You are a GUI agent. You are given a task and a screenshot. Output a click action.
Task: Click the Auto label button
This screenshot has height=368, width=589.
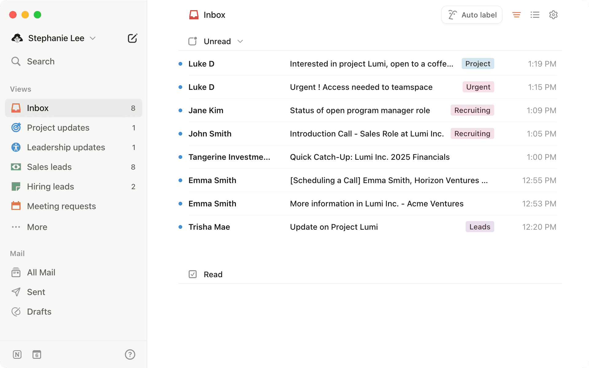pos(472,14)
